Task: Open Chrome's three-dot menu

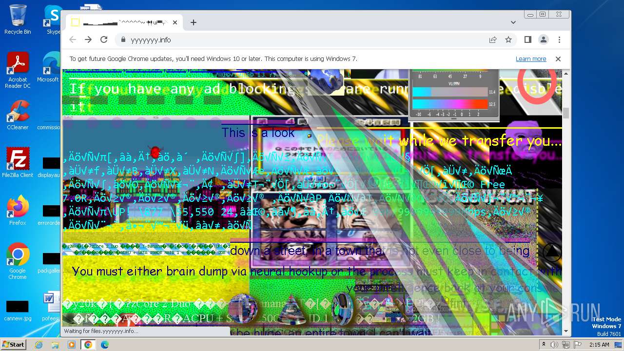Action: click(559, 39)
